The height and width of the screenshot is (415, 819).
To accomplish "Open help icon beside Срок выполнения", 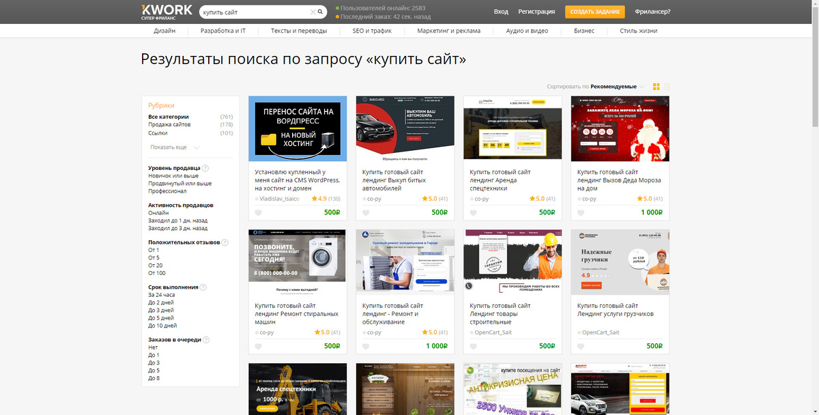I will [x=203, y=287].
